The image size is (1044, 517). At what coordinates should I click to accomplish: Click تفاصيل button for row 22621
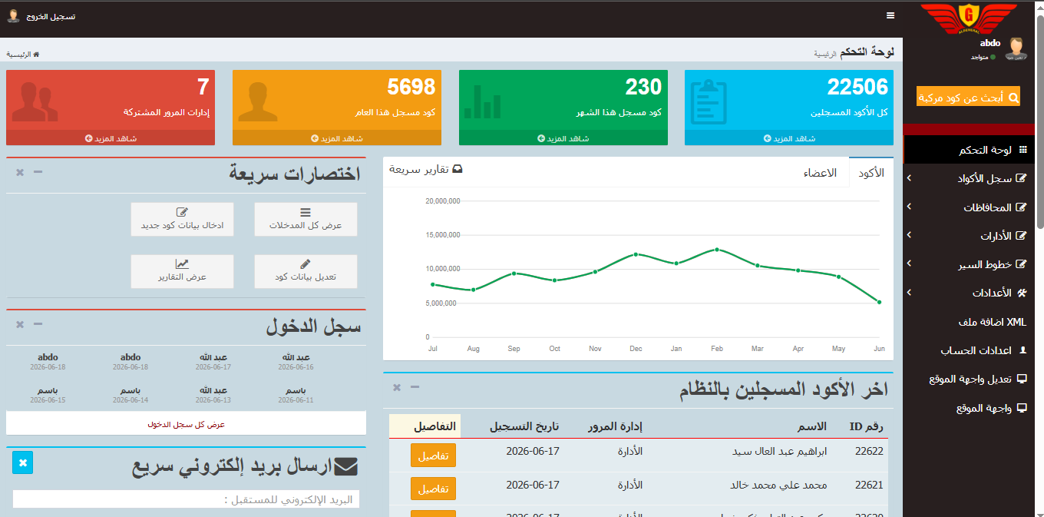(x=433, y=489)
